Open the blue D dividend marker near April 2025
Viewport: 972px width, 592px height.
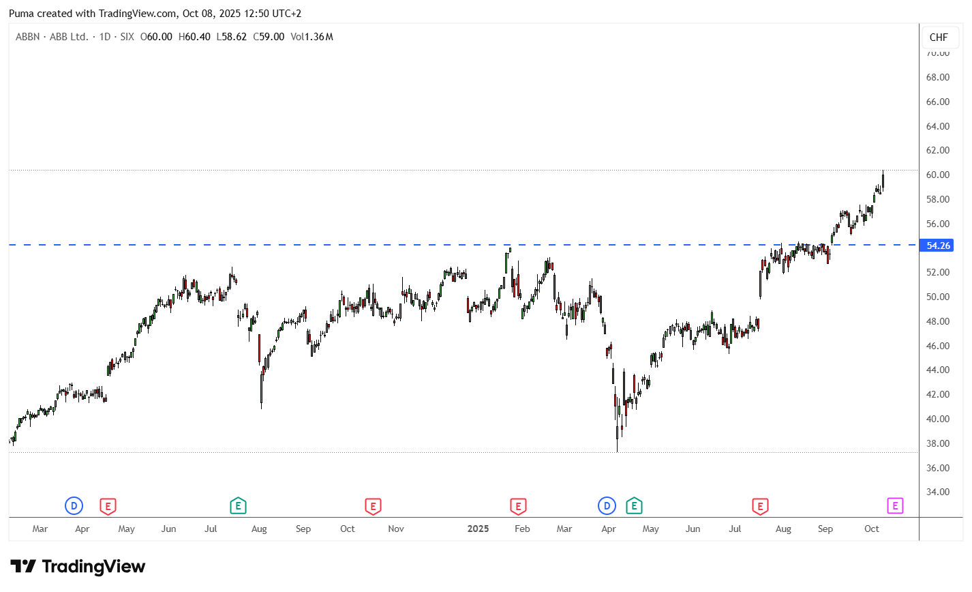(x=607, y=506)
